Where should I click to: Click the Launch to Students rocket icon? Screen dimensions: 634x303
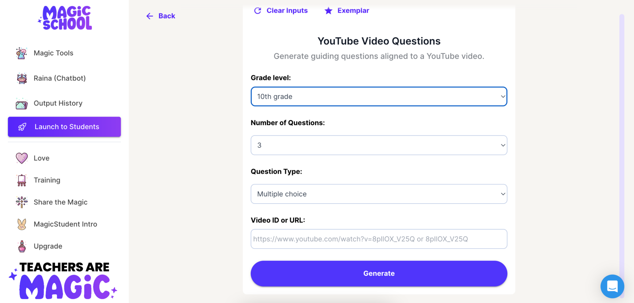tap(22, 127)
